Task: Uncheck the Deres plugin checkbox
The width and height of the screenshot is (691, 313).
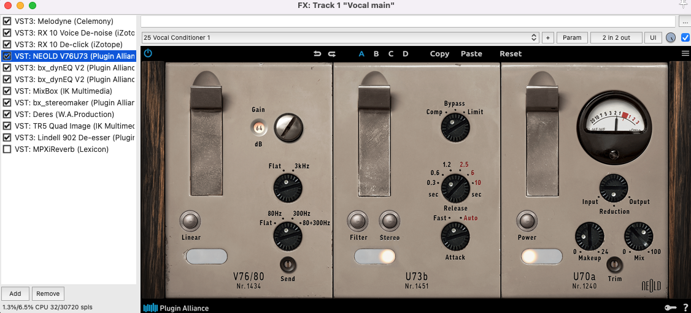Action: click(x=7, y=115)
